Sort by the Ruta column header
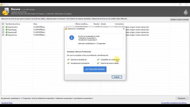190x107 pixels. tap(35, 24)
